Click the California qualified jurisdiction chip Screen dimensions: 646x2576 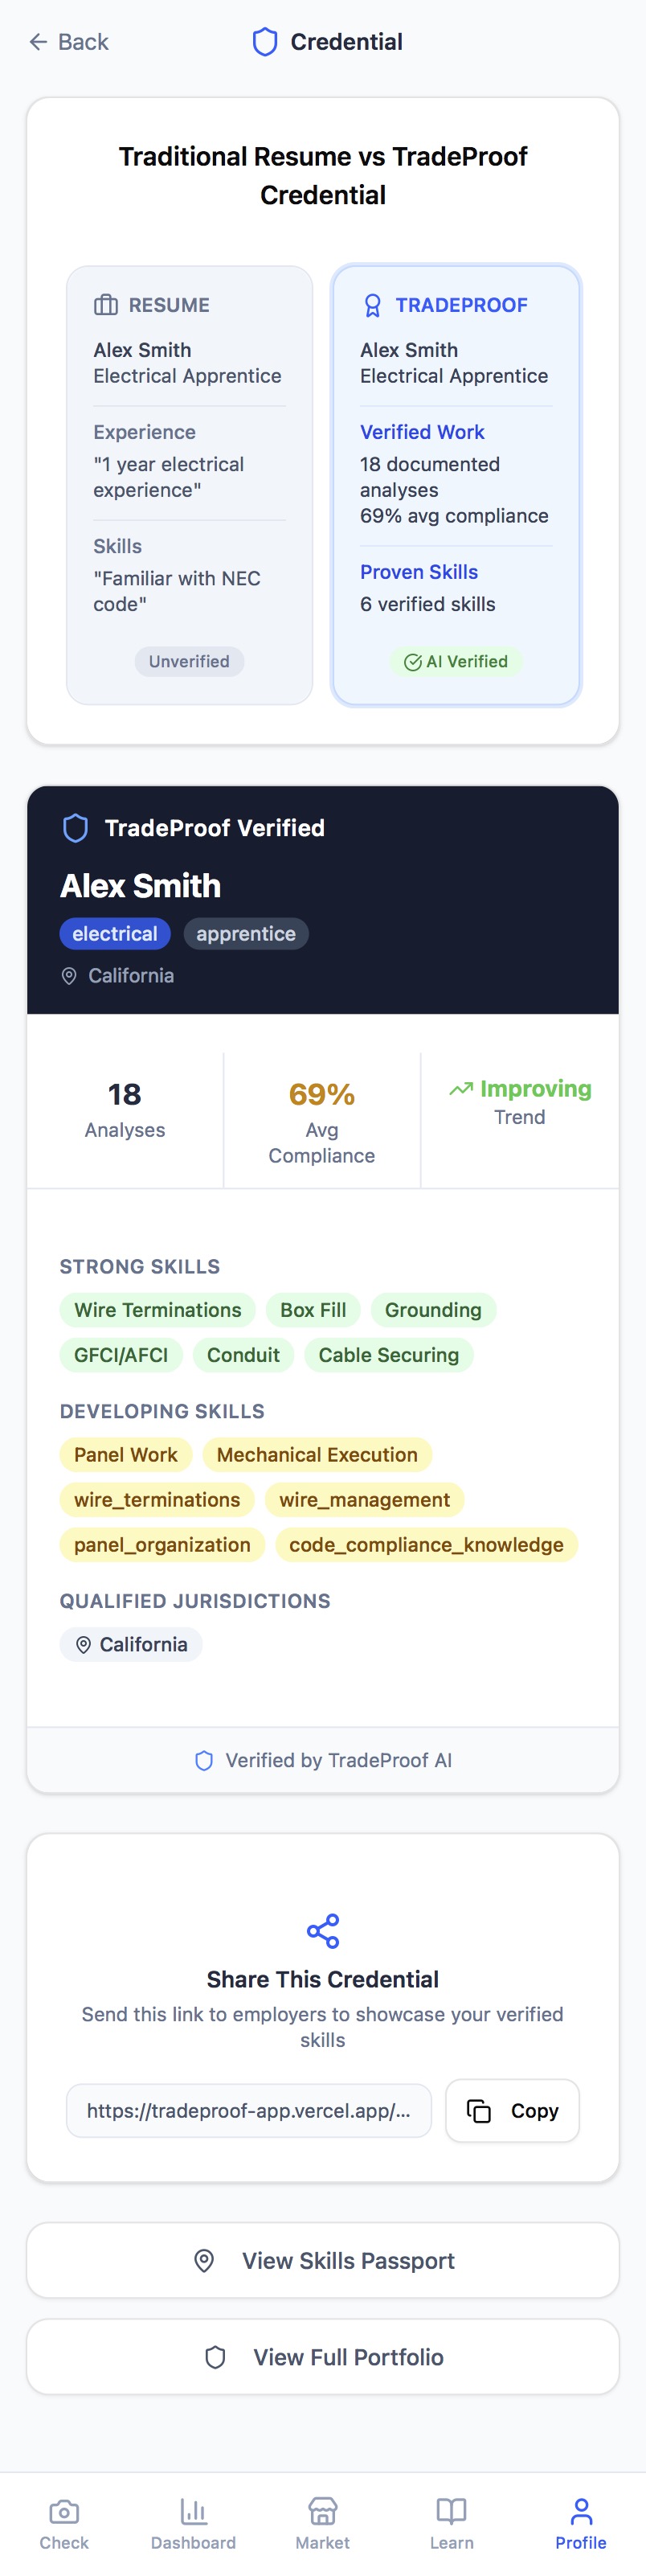[131, 1645]
